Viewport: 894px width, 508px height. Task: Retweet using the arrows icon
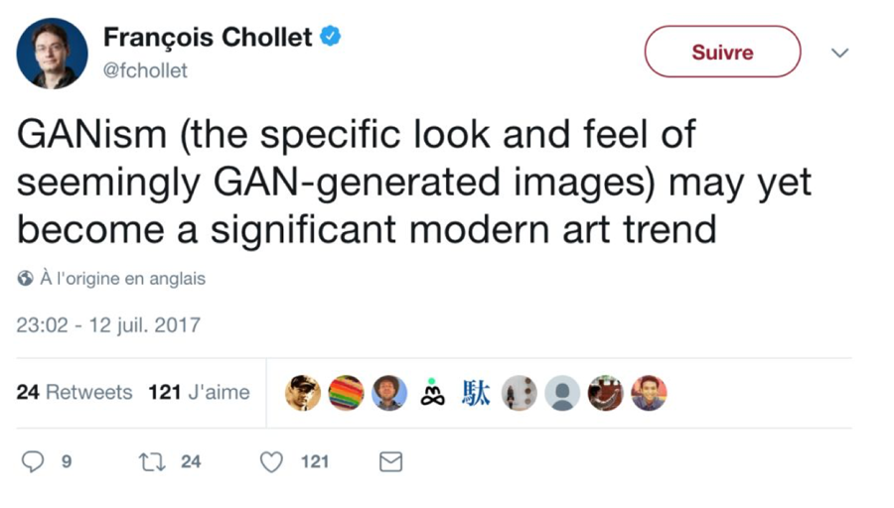coord(152,461)
